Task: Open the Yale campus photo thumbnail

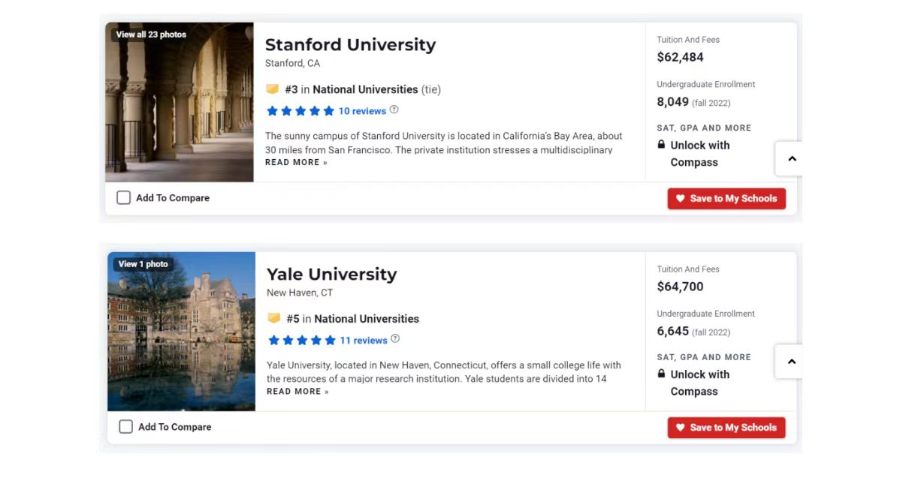Action: click(x=181, y=338)
